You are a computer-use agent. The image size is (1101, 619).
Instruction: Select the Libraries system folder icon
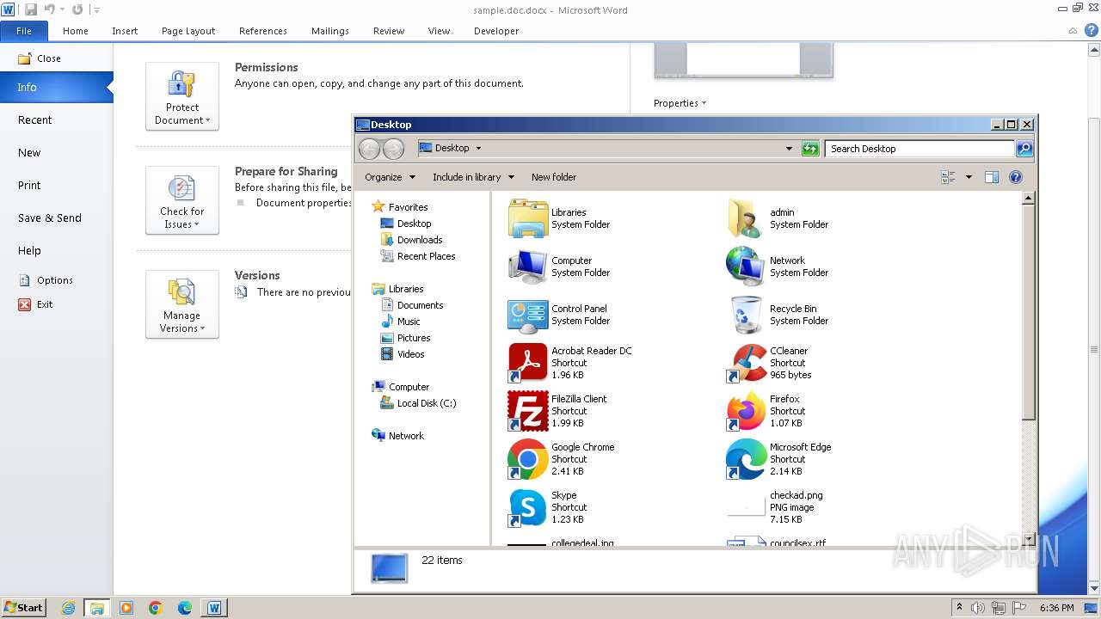pos(527,218)
